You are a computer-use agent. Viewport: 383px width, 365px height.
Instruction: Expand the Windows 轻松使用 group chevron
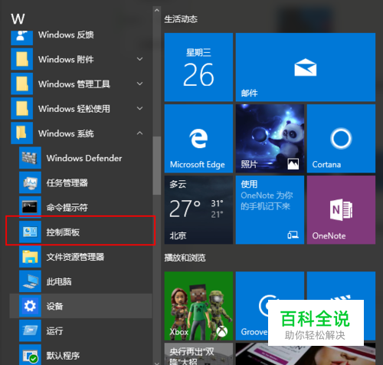[139, 108]
